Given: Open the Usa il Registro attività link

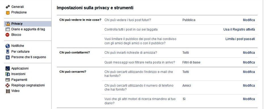Looking at the screenshot, I should pyautogui.click(x=239, y=29).
